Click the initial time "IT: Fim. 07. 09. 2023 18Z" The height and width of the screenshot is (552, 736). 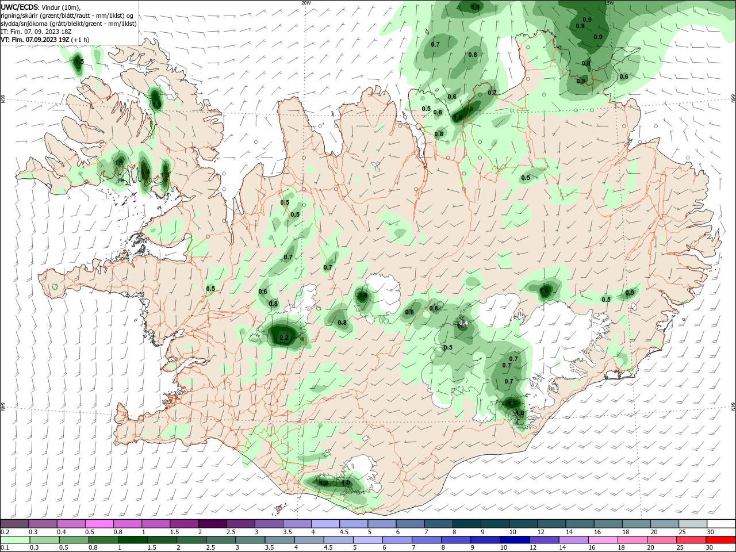[34, 32]
